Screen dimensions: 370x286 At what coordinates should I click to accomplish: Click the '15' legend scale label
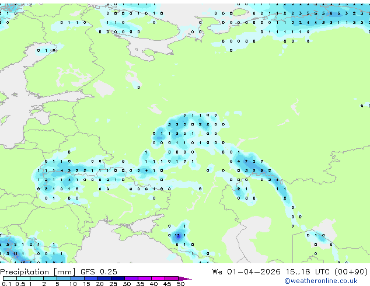coord(86,284)
